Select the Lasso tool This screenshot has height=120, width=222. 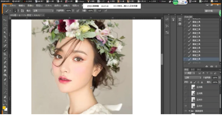coord(5,28)
